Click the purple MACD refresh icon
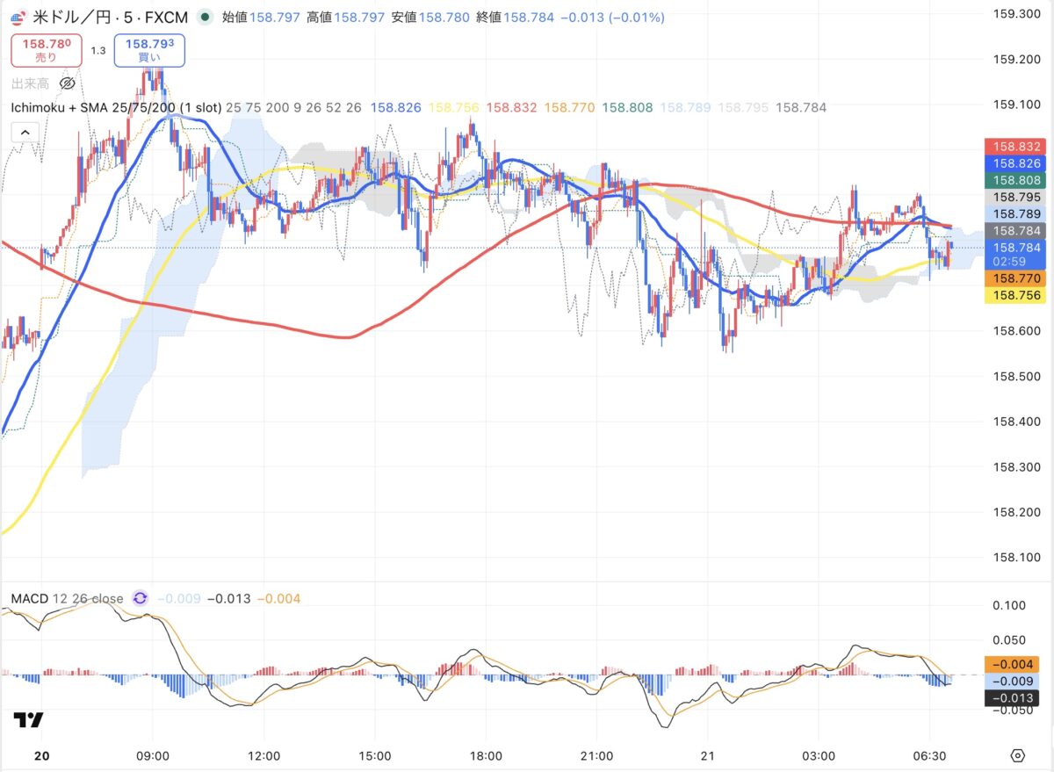Image resolution: width=1054 pixels, height=772 pixels. point(140,599)
